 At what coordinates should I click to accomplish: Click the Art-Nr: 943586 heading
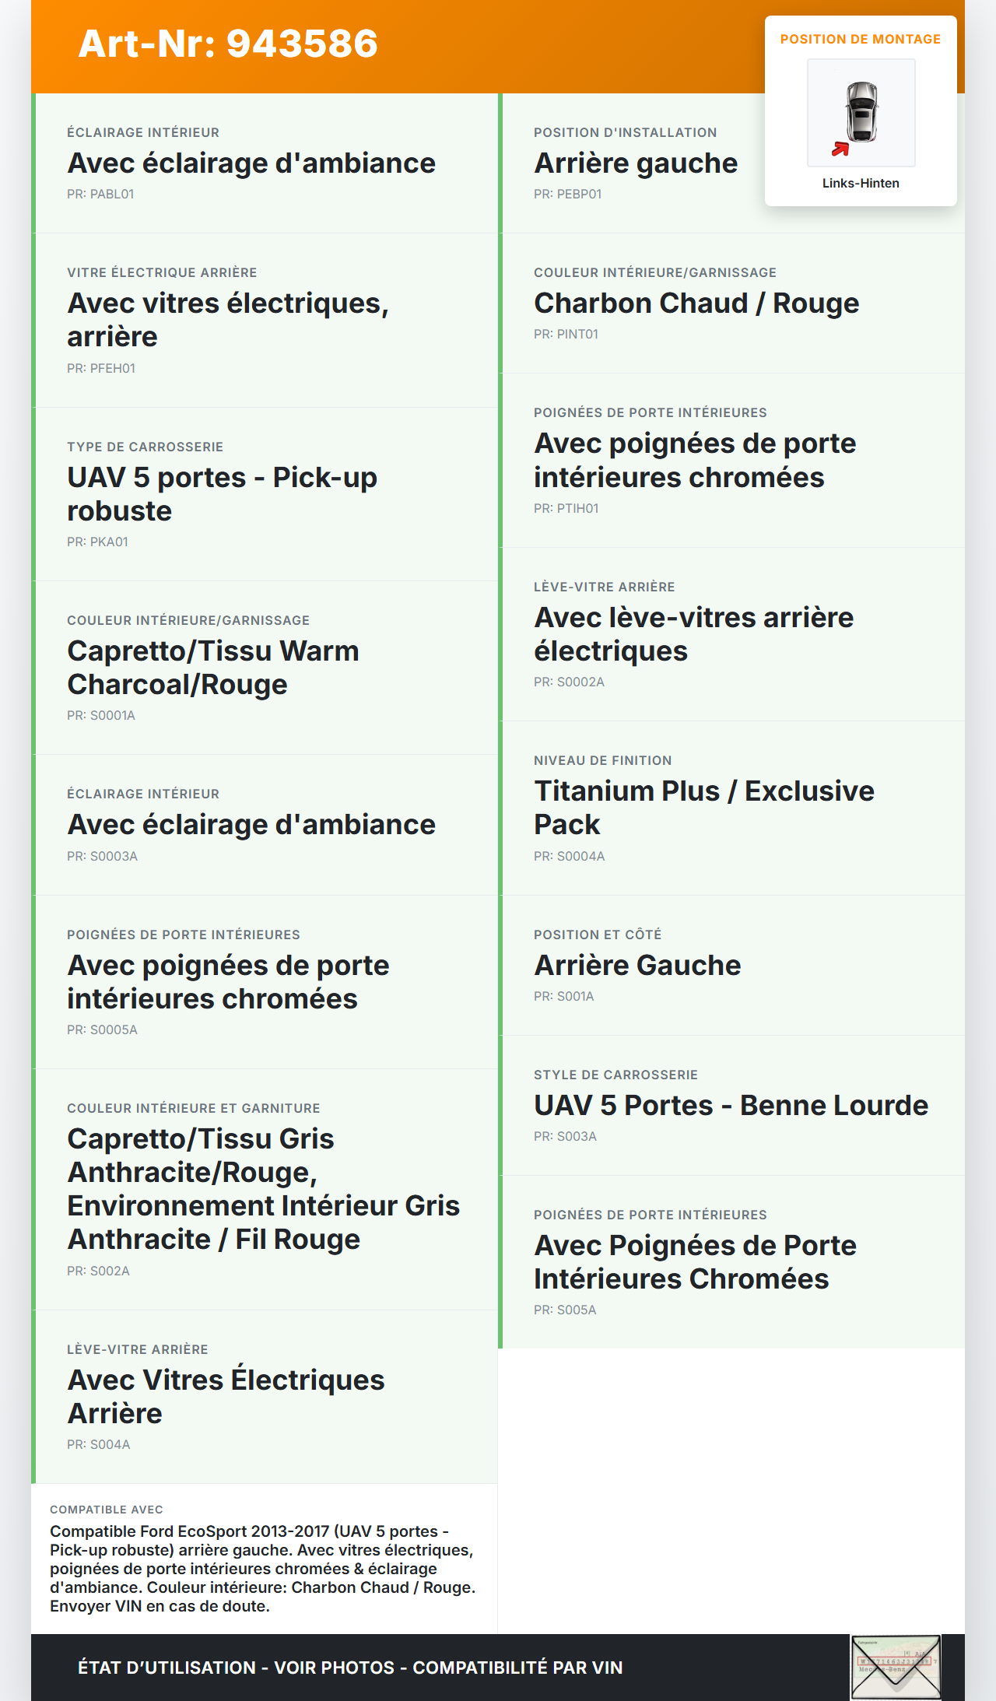tap(228, 44)
